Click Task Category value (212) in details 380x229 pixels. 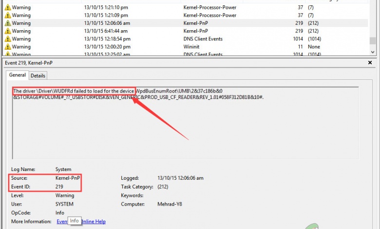coord(163,187)
